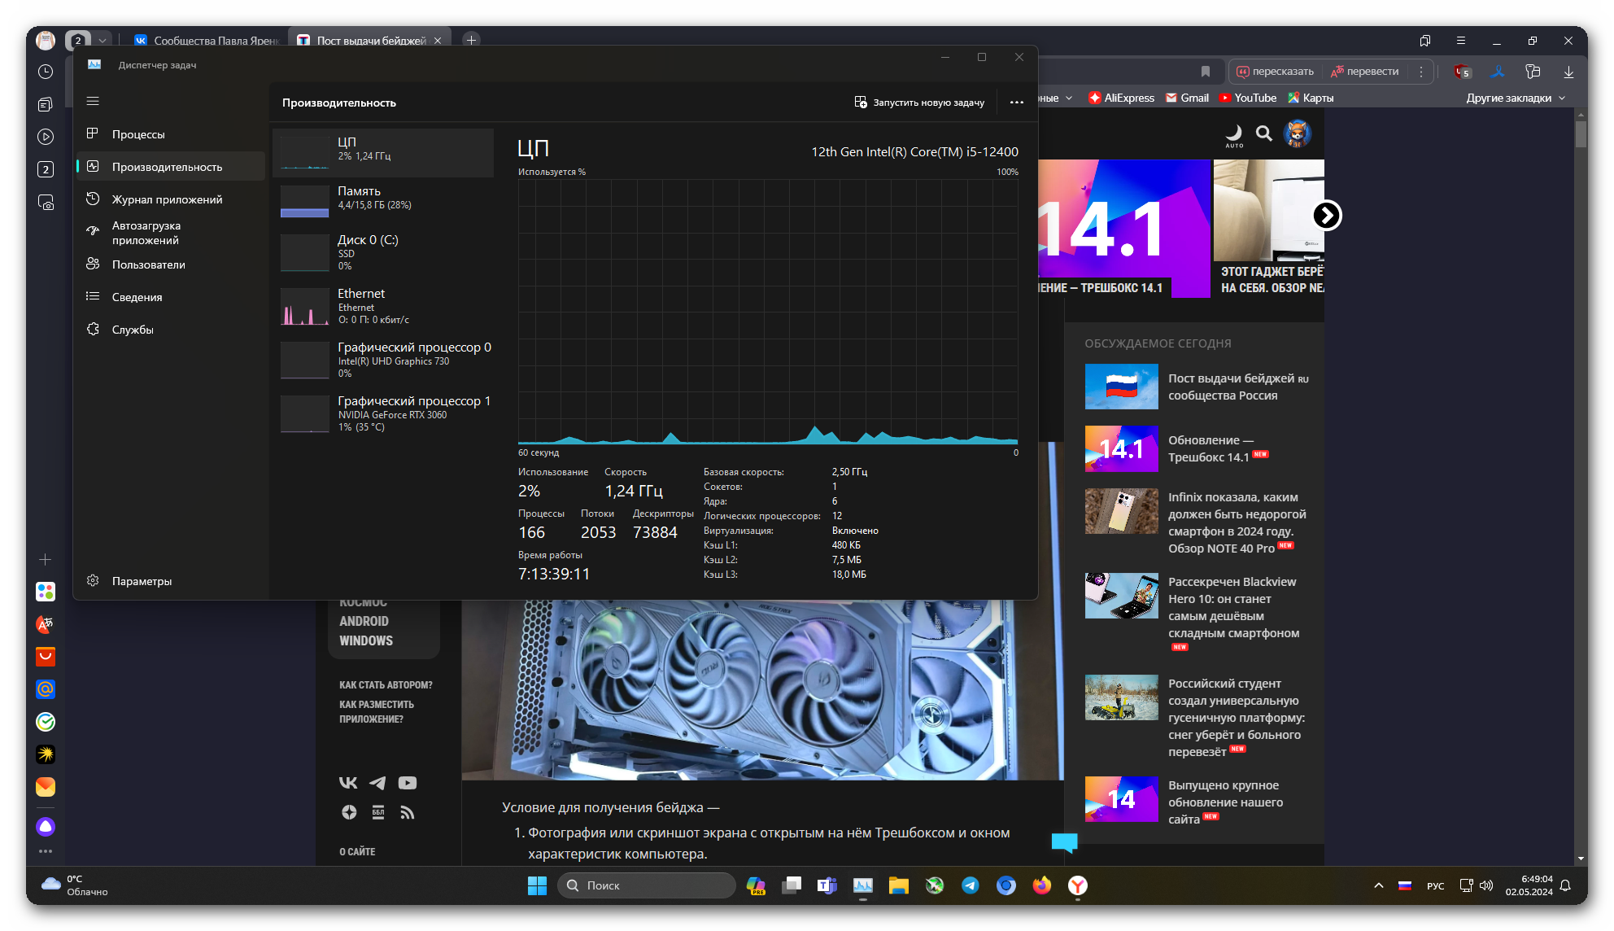
Task: Expand the Другие закладки bookmarks dropdown
Action: point(1515,98)
